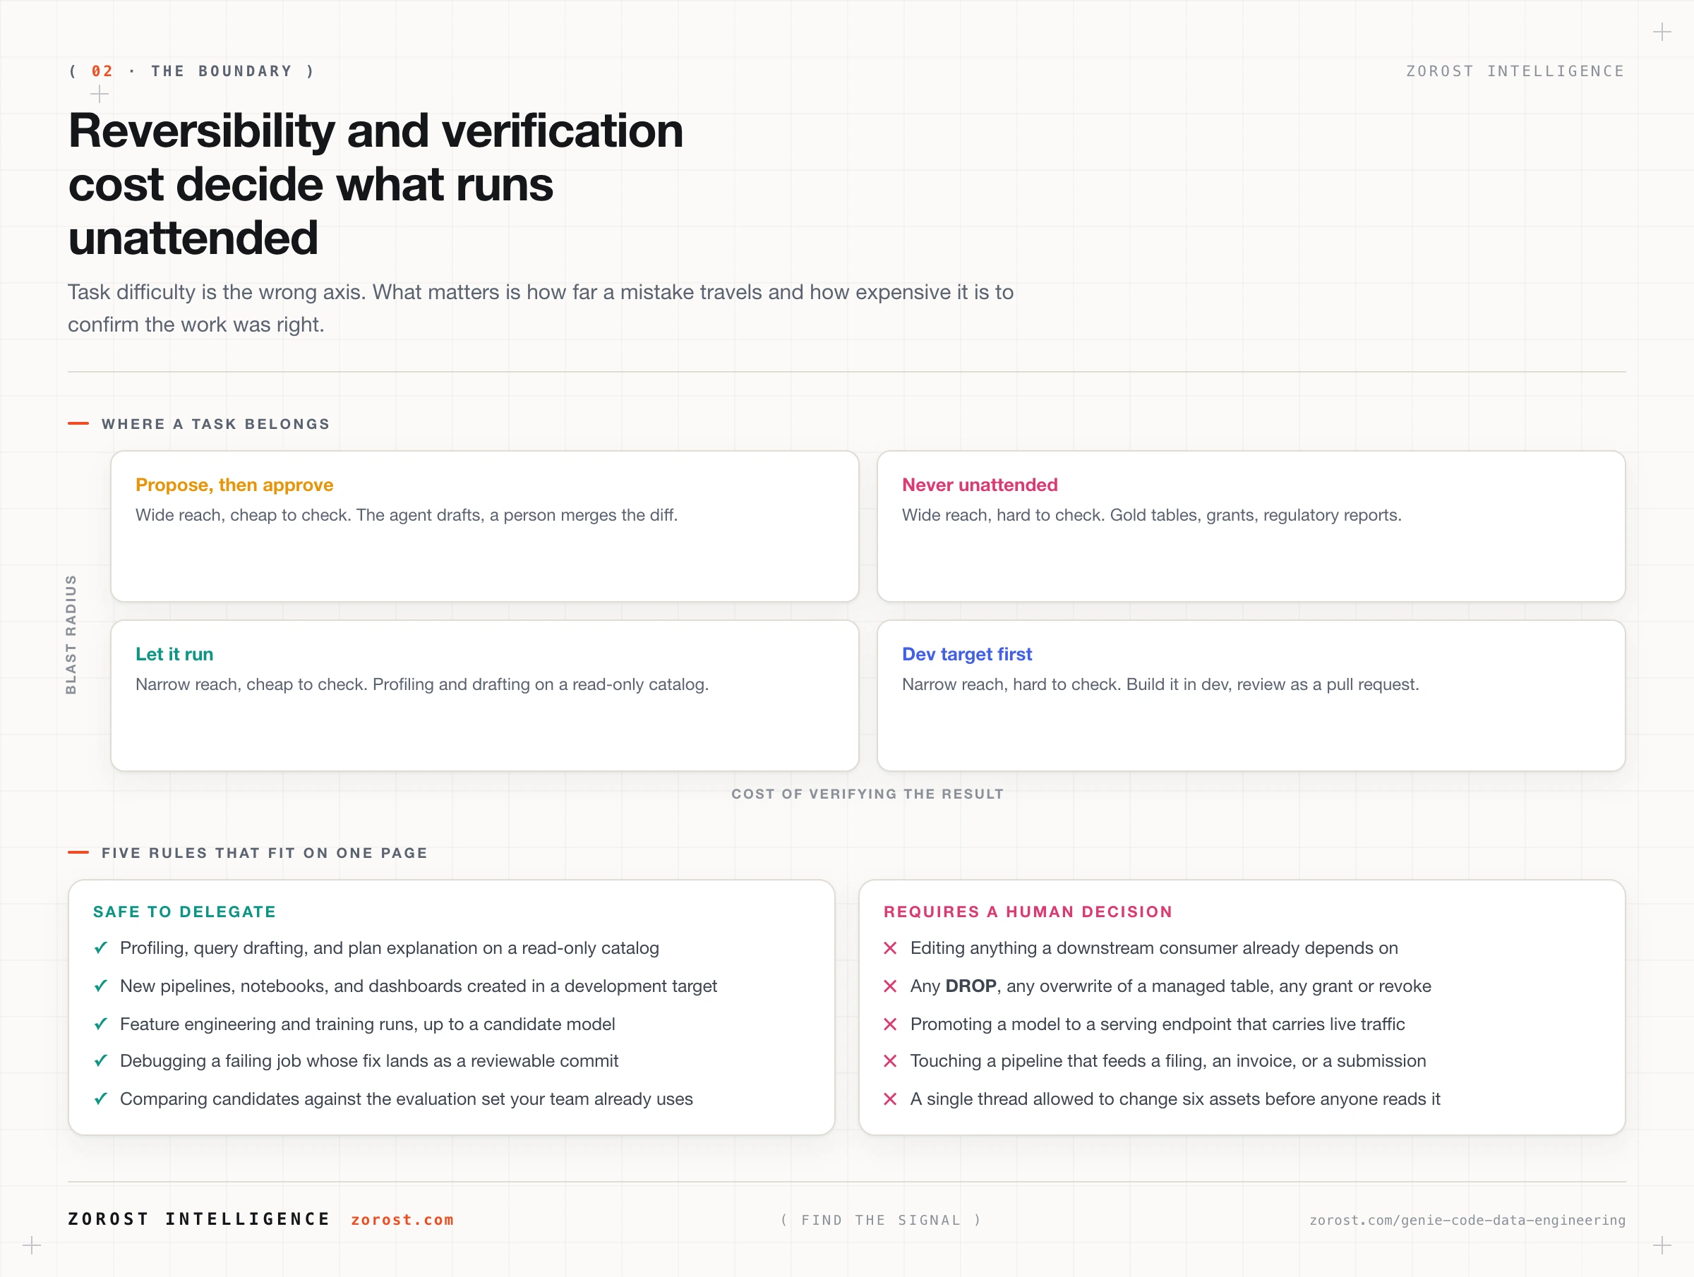Select the Dev target first card

pos(1251,695)
